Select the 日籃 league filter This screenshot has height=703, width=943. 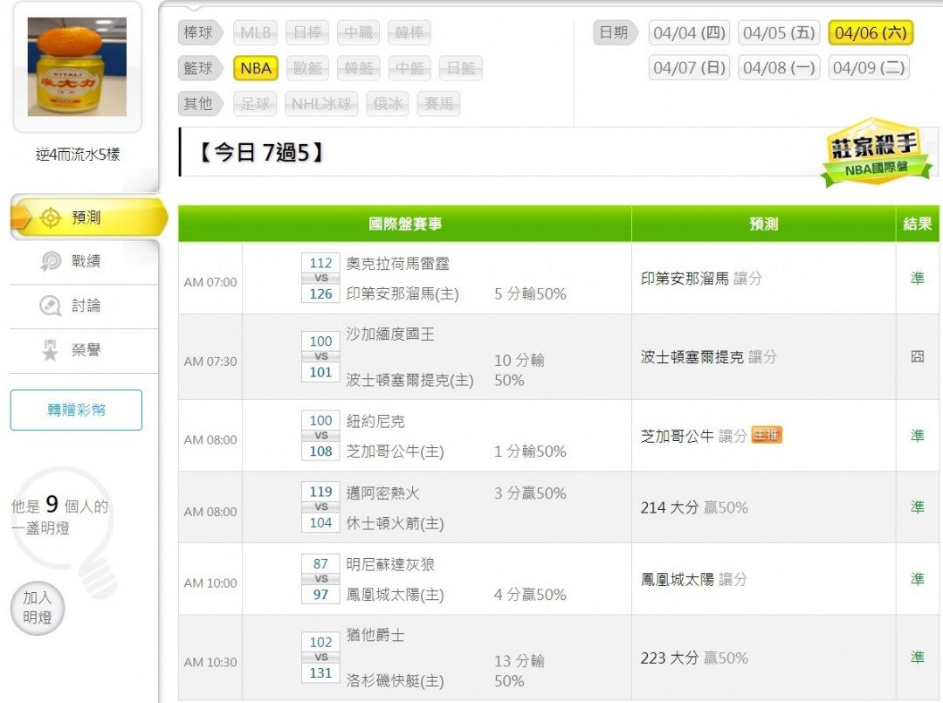click(461, 68)
